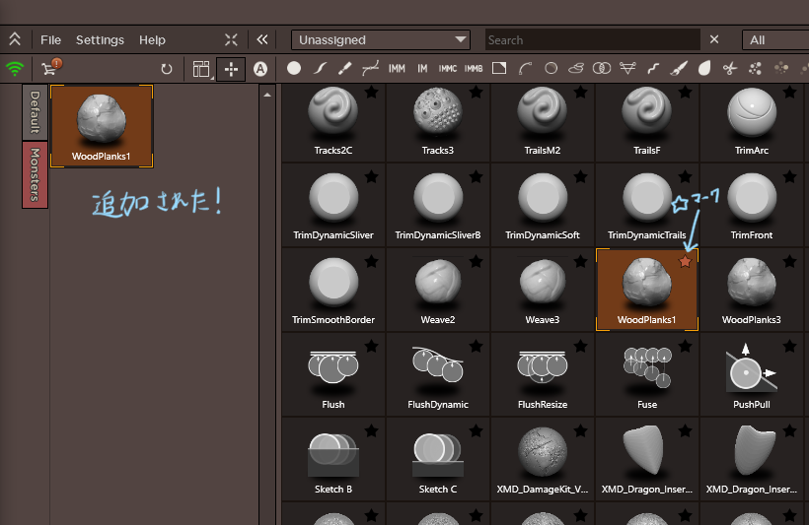Viewport: 809px width, 525px height.
Task: Select the TrailsF brush thumbnail
Action: [x=647, y=122]
